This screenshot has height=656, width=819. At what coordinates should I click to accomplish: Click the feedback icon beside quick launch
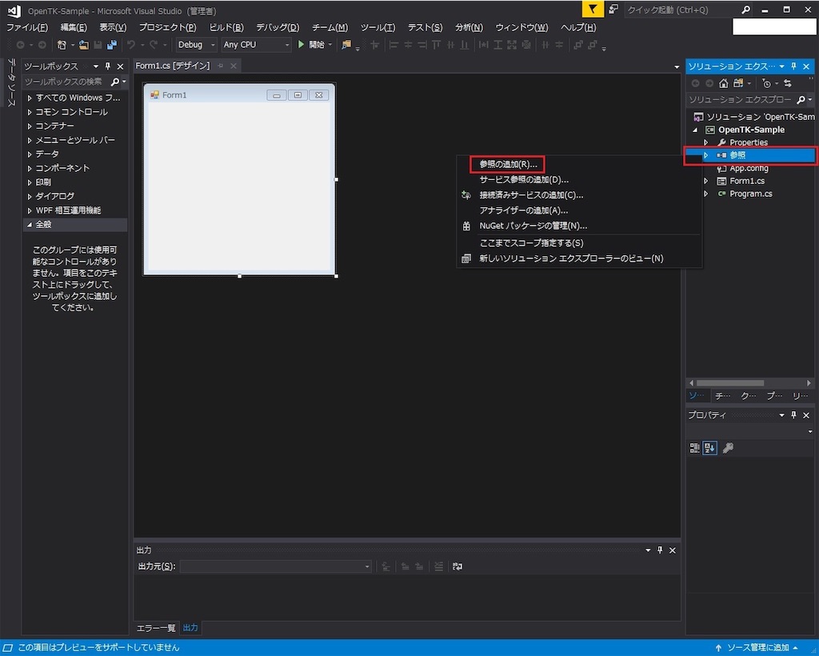click(613, 9)
